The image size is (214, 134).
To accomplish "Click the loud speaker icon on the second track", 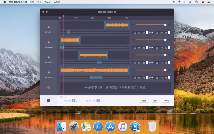I will 169,40.
